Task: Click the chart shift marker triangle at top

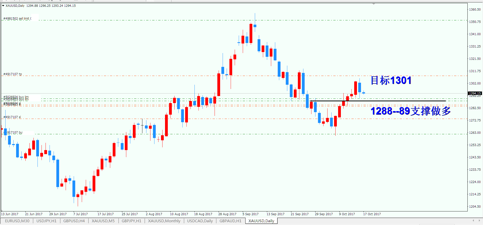Action: pos(374,4)
